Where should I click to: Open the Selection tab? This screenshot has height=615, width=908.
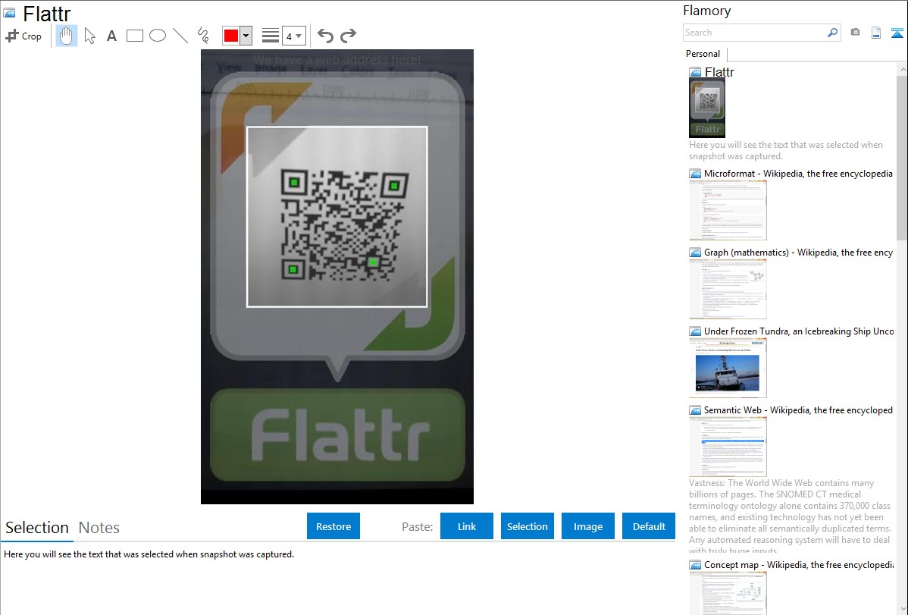[x=37, y=528]
